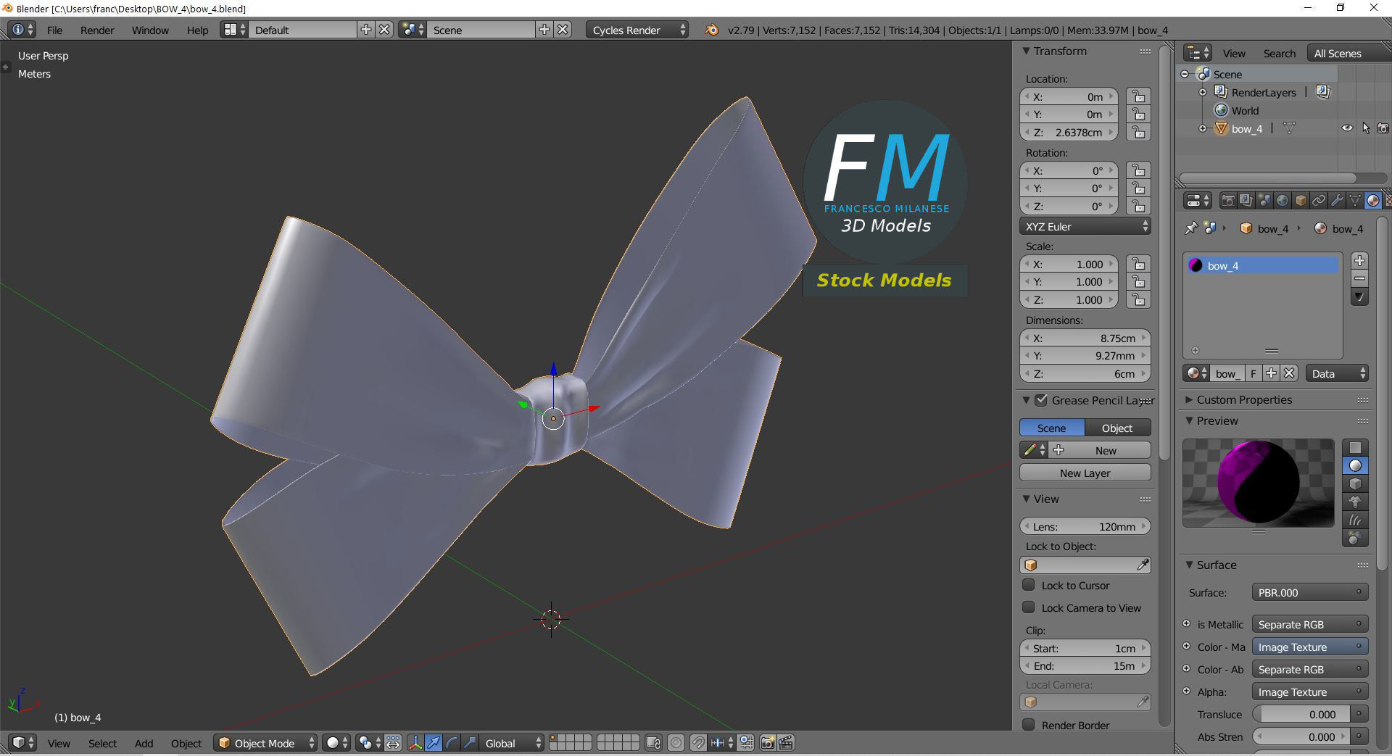
Task: Click the New grease pencil button
Action: (x=1101, y=450)
